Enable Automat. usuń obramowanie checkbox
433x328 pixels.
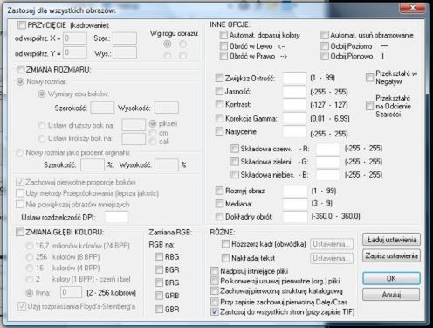[325, 35]
